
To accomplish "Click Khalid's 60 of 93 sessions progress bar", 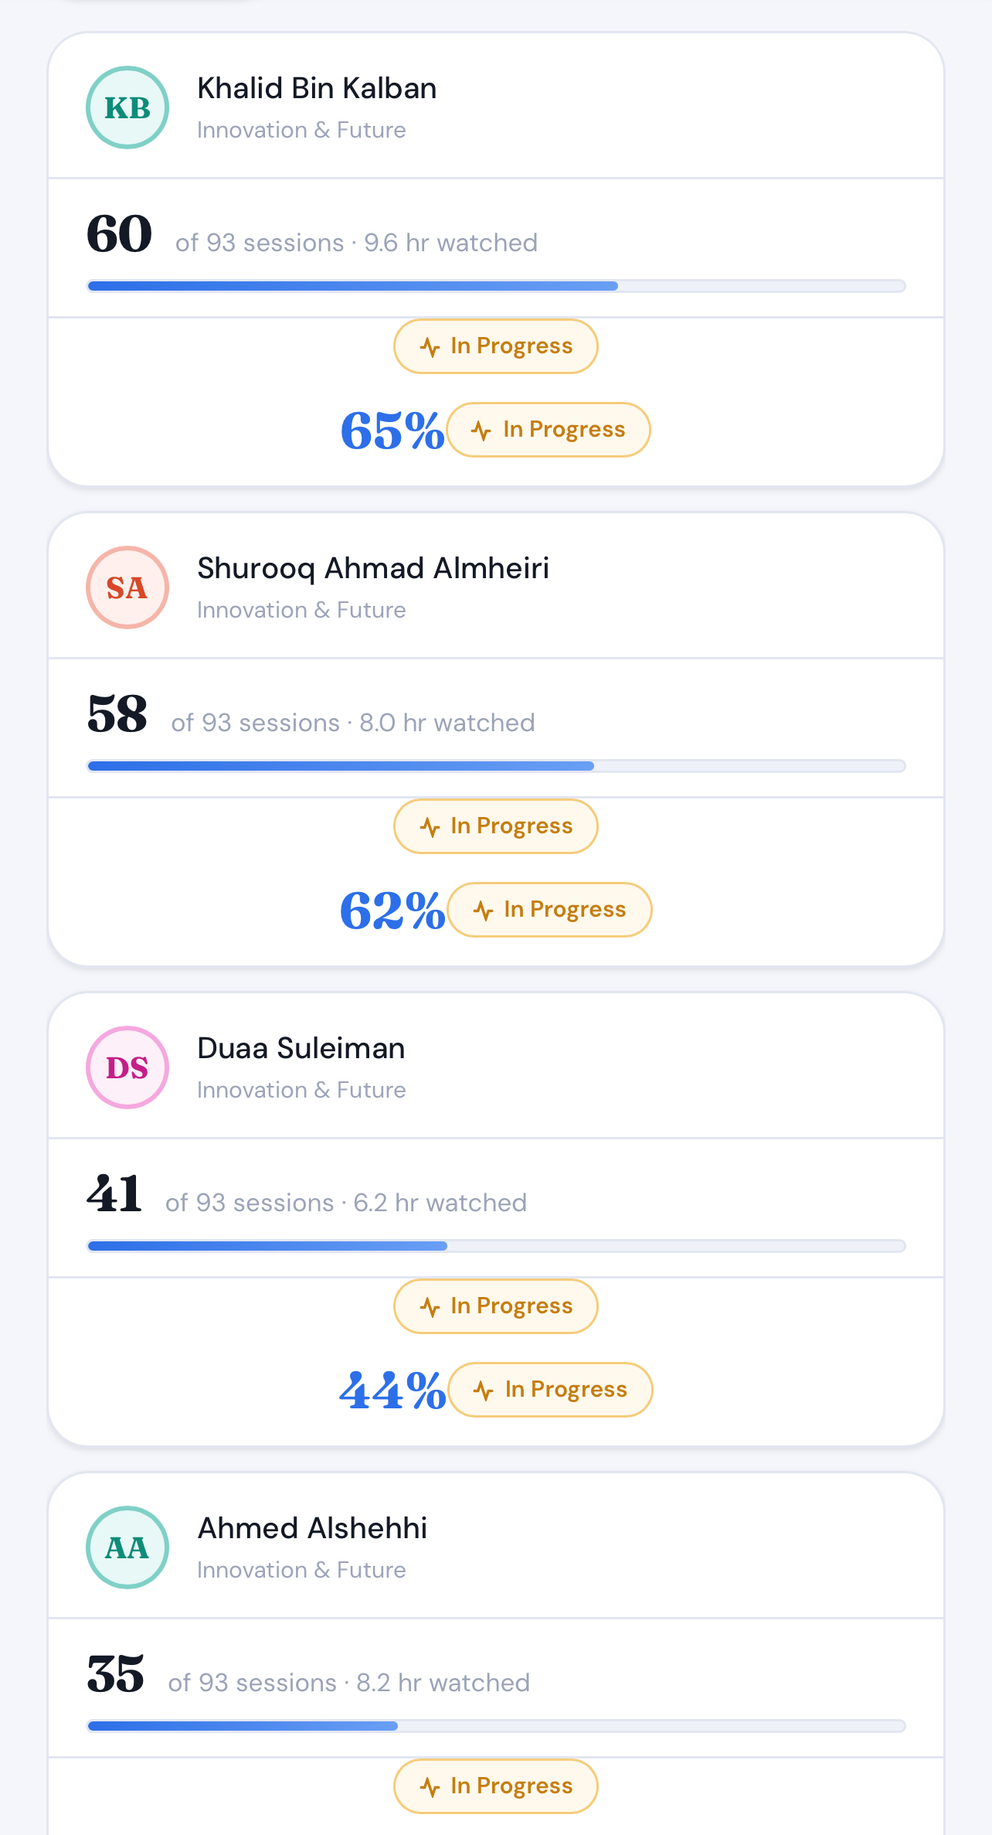I will pos(496,286).
